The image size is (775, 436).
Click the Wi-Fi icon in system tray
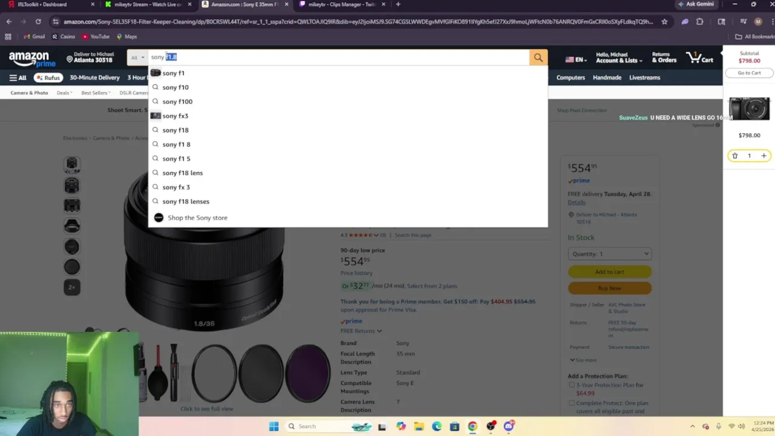pos(731,426)
